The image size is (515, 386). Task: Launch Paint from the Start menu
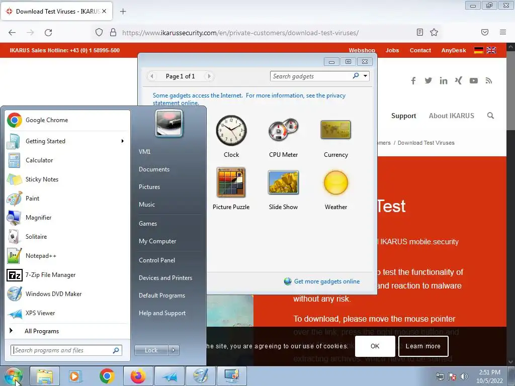pos(67,198)
